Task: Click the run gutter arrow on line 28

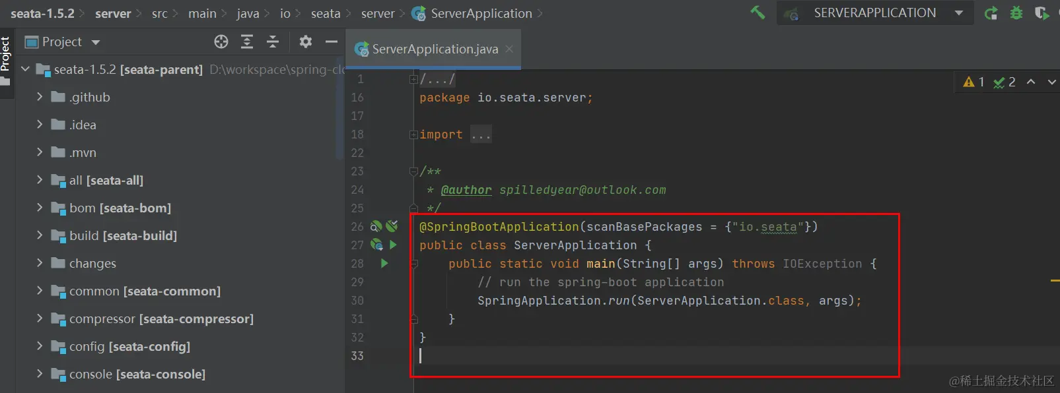Action: point(384,263)
